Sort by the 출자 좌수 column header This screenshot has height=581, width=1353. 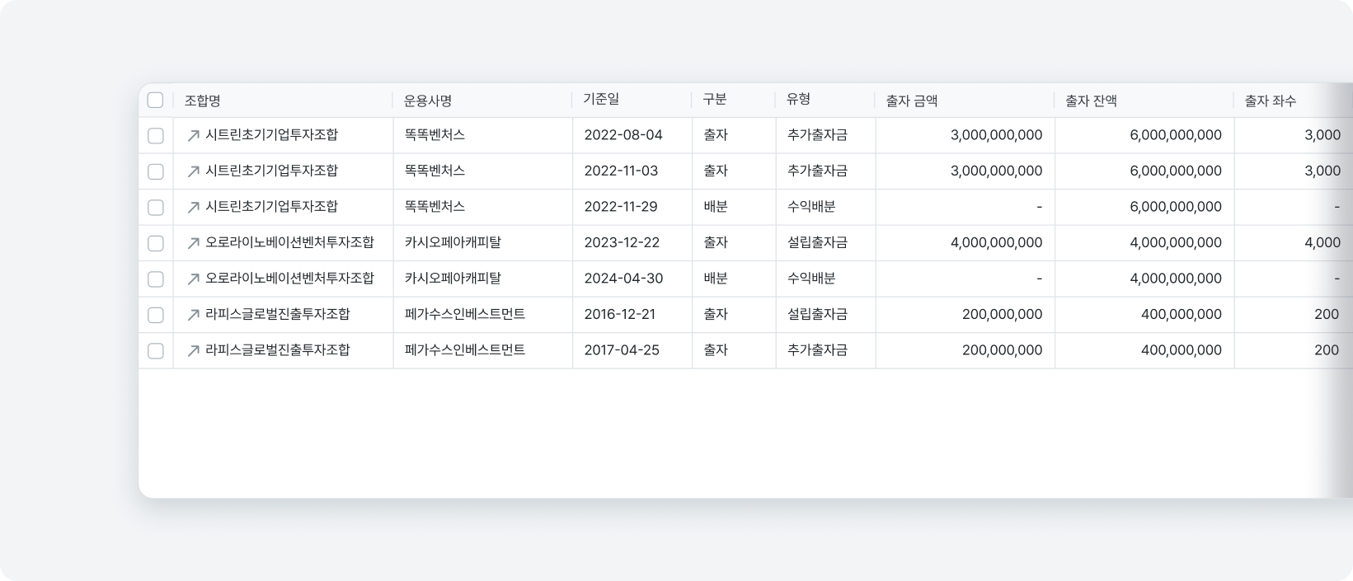tap(1271, 101)
